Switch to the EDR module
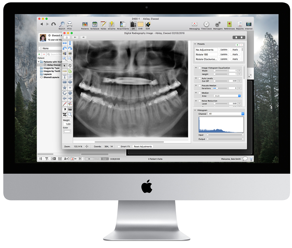Screen dimensions: 292x248 coord(148,25)
